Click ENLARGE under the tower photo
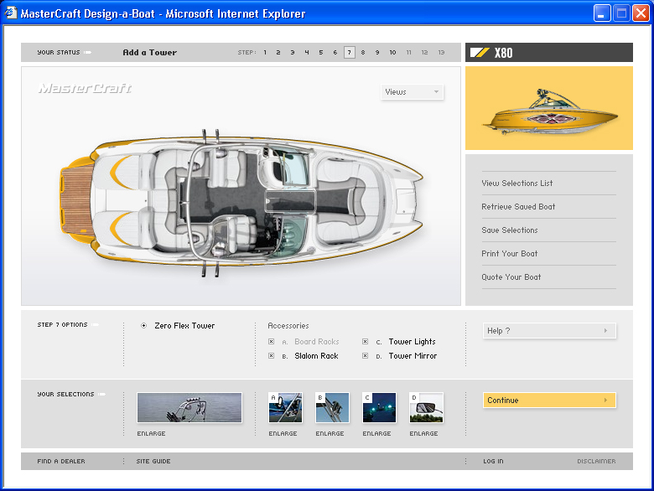Image resolution: width=654 pixels, height=491 pixels. pos(152,433)
